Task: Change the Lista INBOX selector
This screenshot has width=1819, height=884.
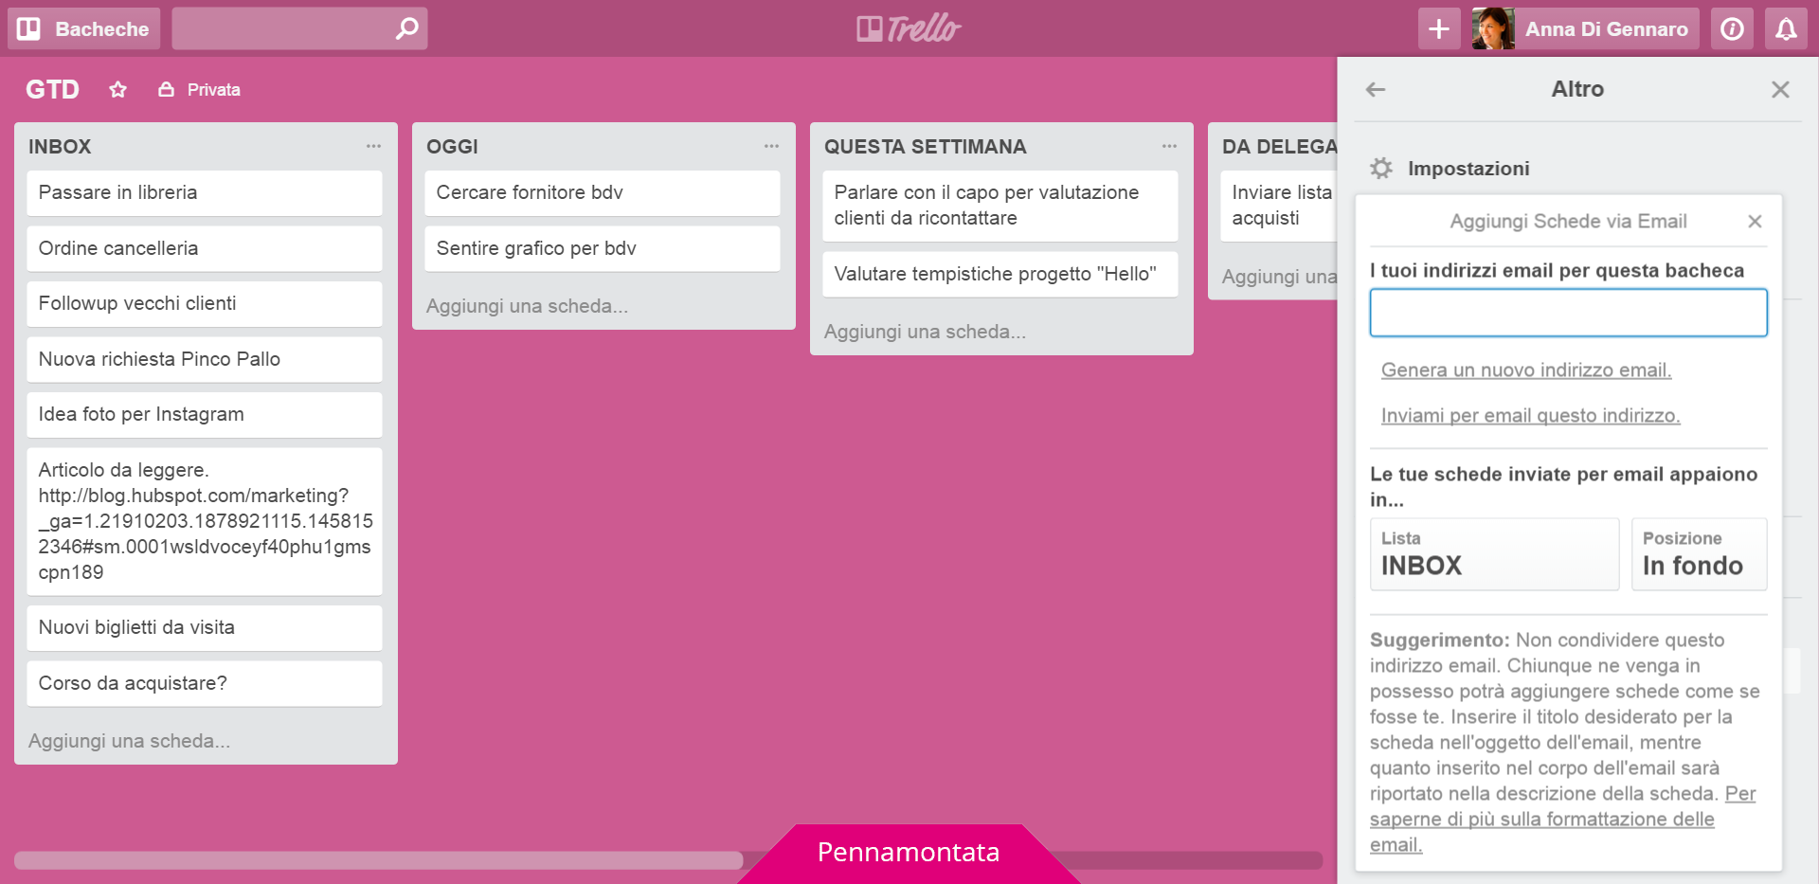Action: (1494, 554)
